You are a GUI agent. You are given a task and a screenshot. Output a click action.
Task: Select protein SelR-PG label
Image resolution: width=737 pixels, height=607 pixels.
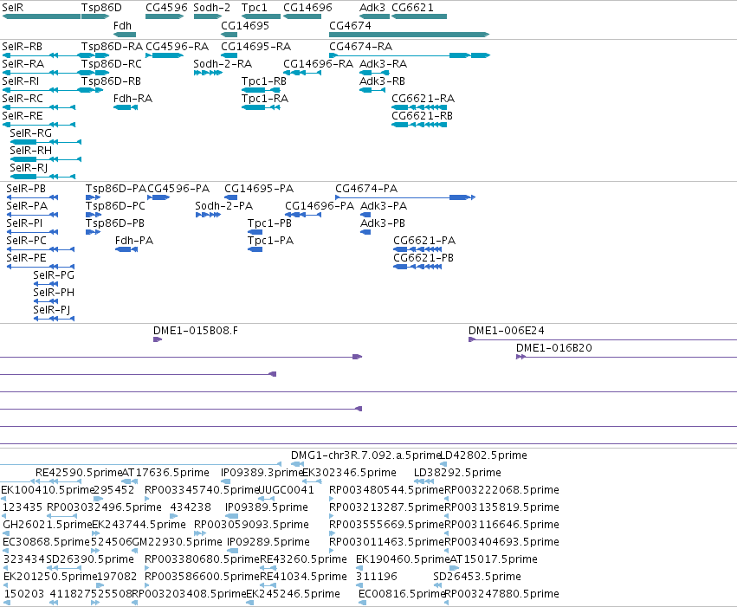click(x=54, y=274)
